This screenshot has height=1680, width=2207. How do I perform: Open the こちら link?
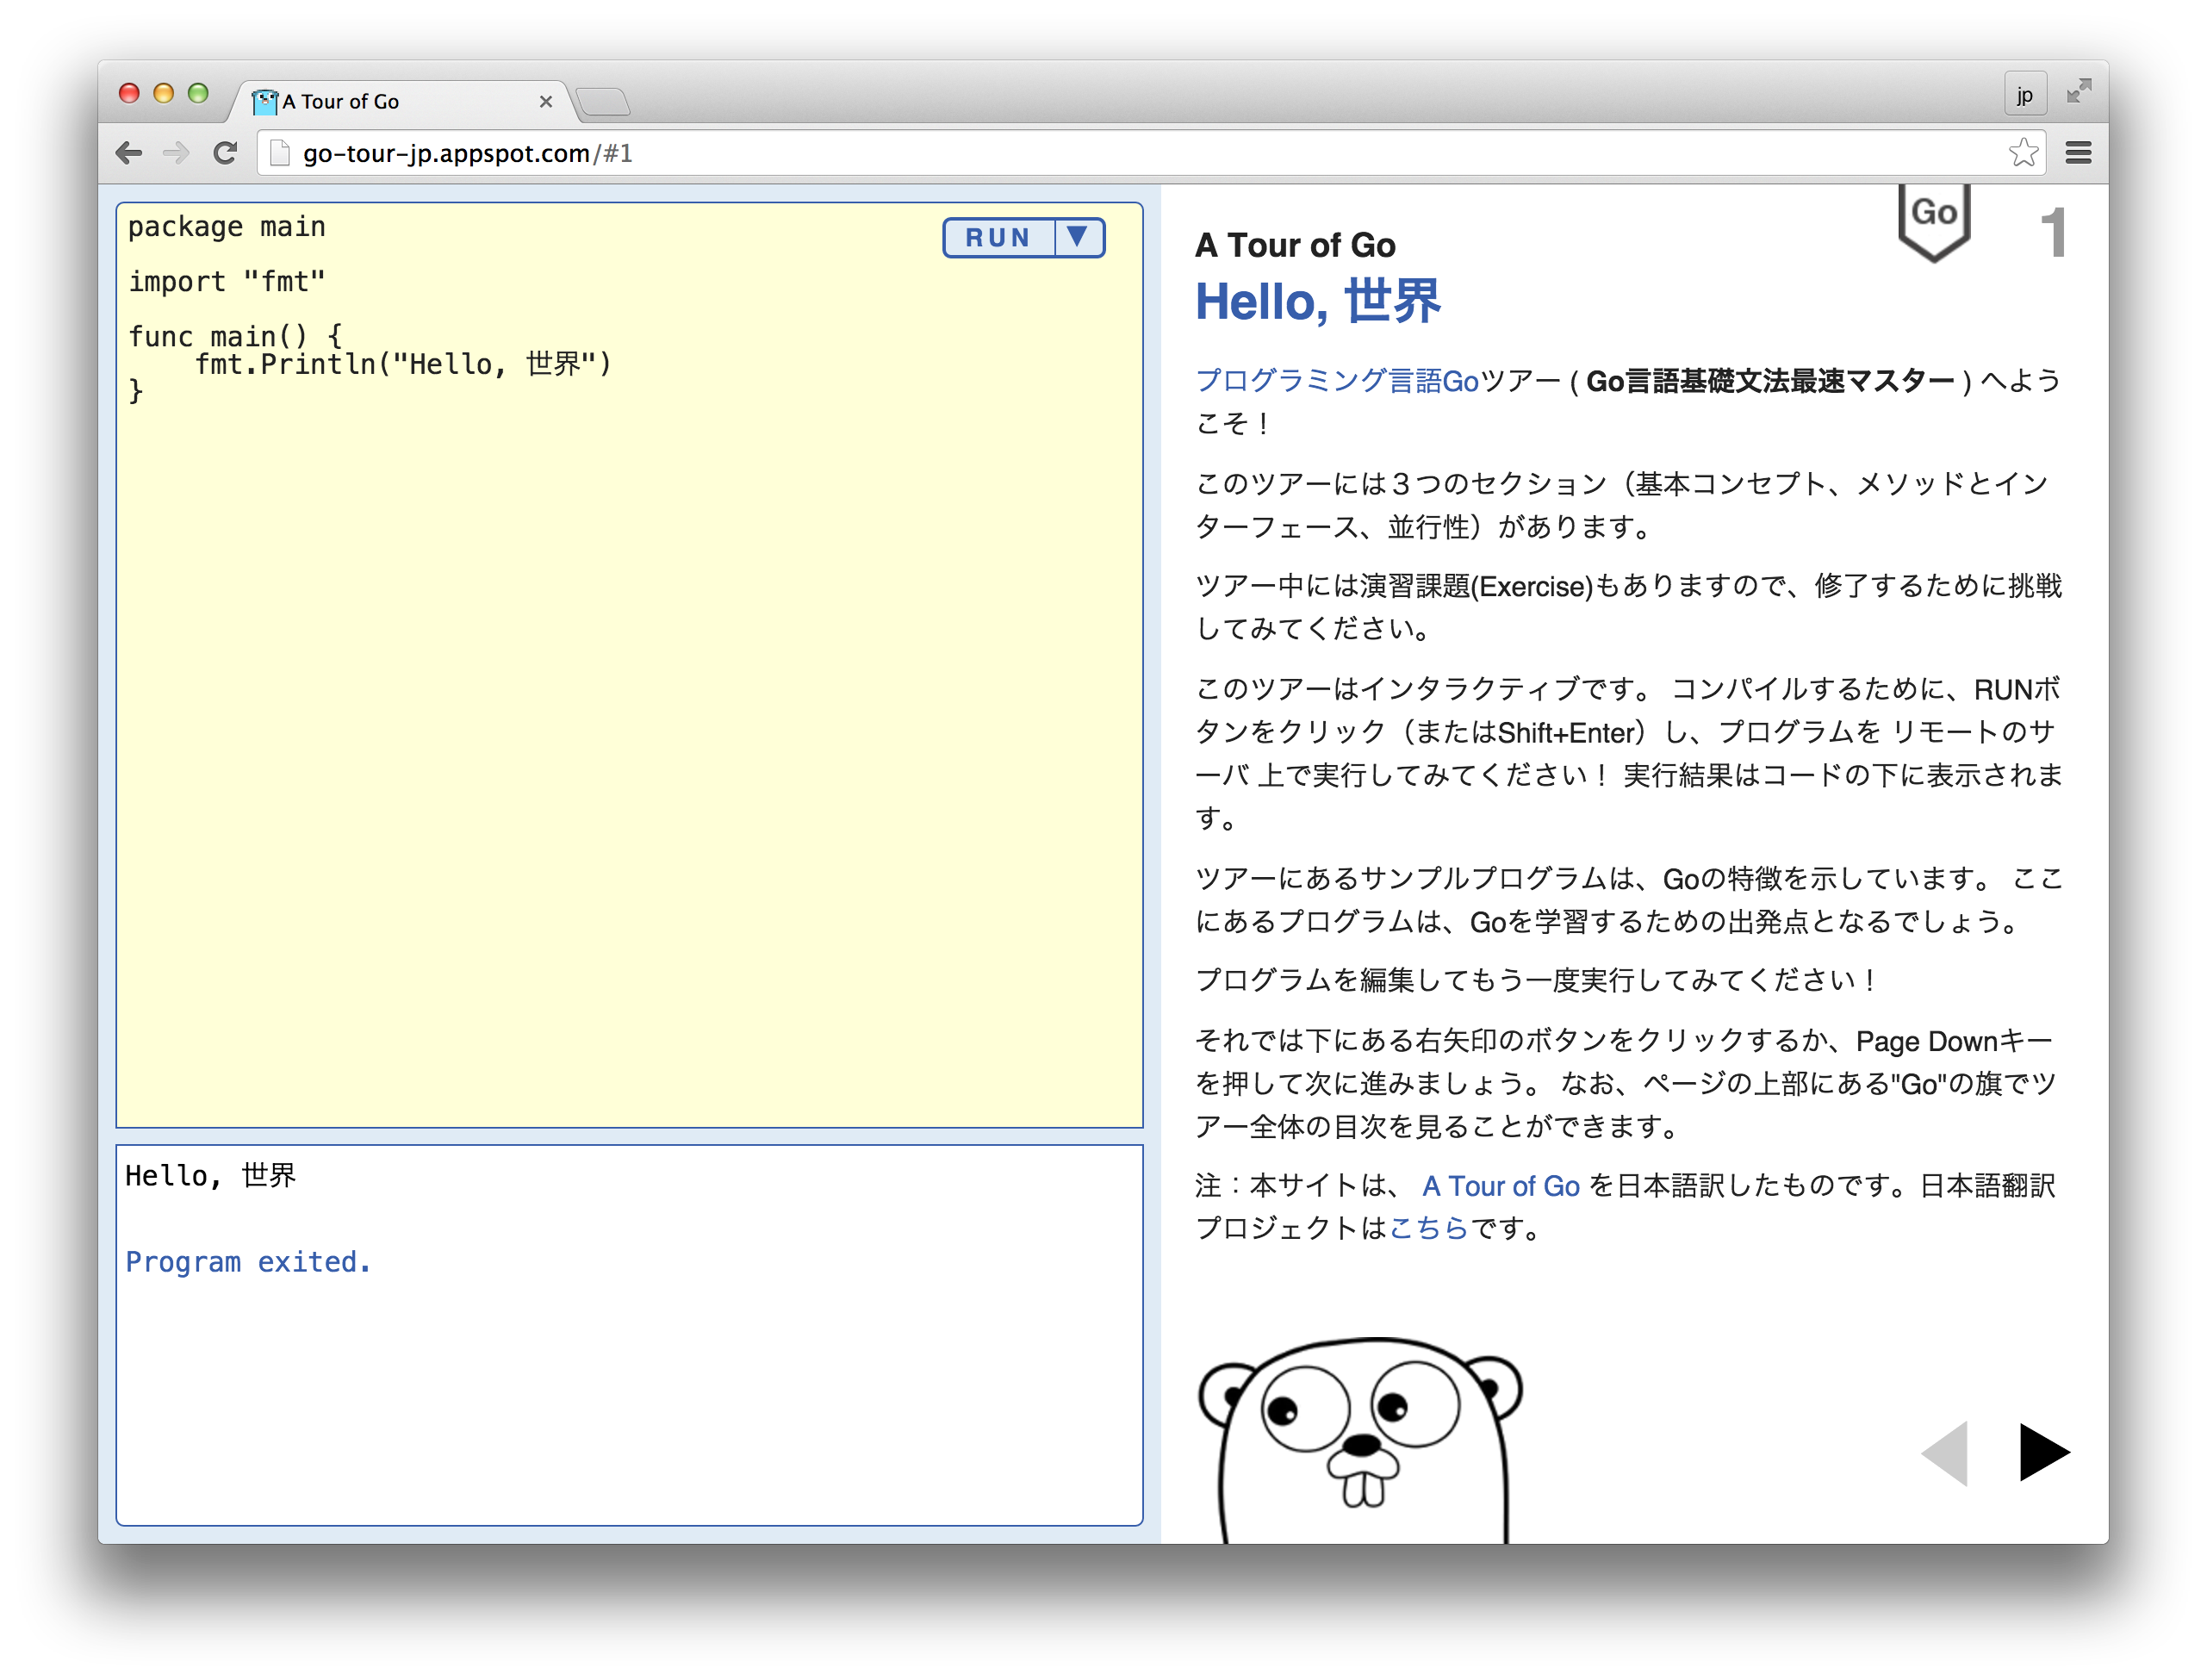coord(1428,1228)
